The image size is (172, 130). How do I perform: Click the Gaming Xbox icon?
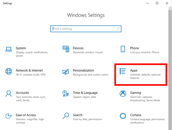pos(123,93)
